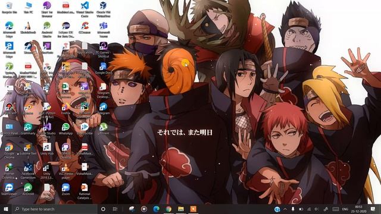Open Firefox desktop shortcut
This screenshot has width=381, height=214.
click(x=66, y=109)
